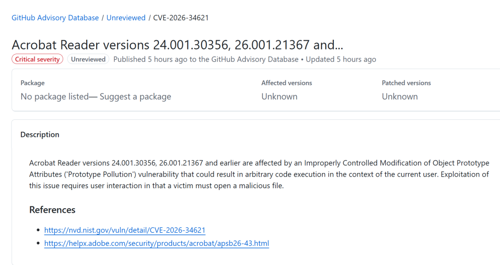Click the Patched versions heading
500x265 pixels.
point(406,83)
